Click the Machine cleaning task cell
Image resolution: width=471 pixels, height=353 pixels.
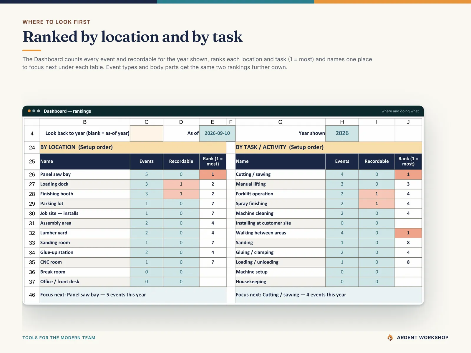280,213
